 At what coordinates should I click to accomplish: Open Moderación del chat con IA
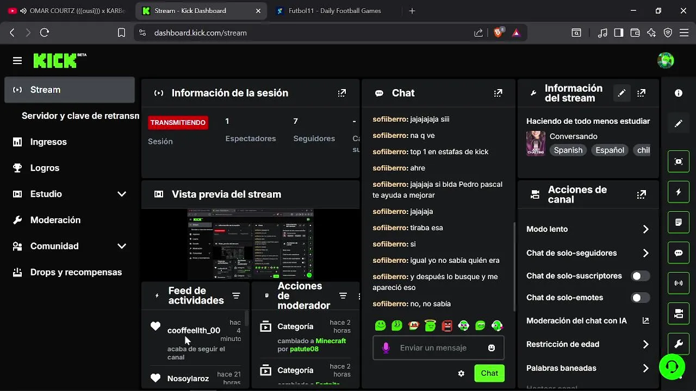pos(588,321)
